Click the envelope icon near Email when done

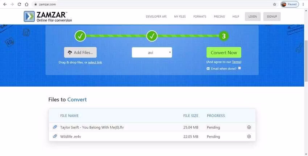tap(208, 69)
